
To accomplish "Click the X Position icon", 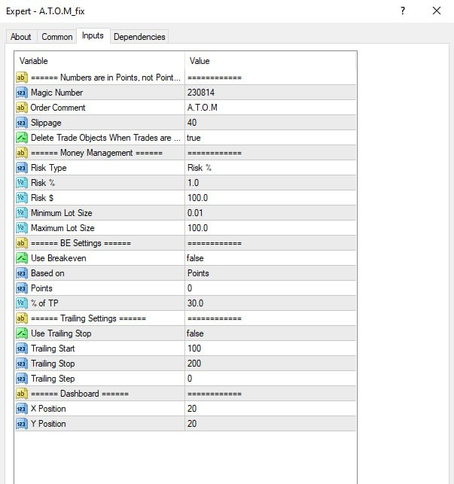I will click(x=22, y=409).
